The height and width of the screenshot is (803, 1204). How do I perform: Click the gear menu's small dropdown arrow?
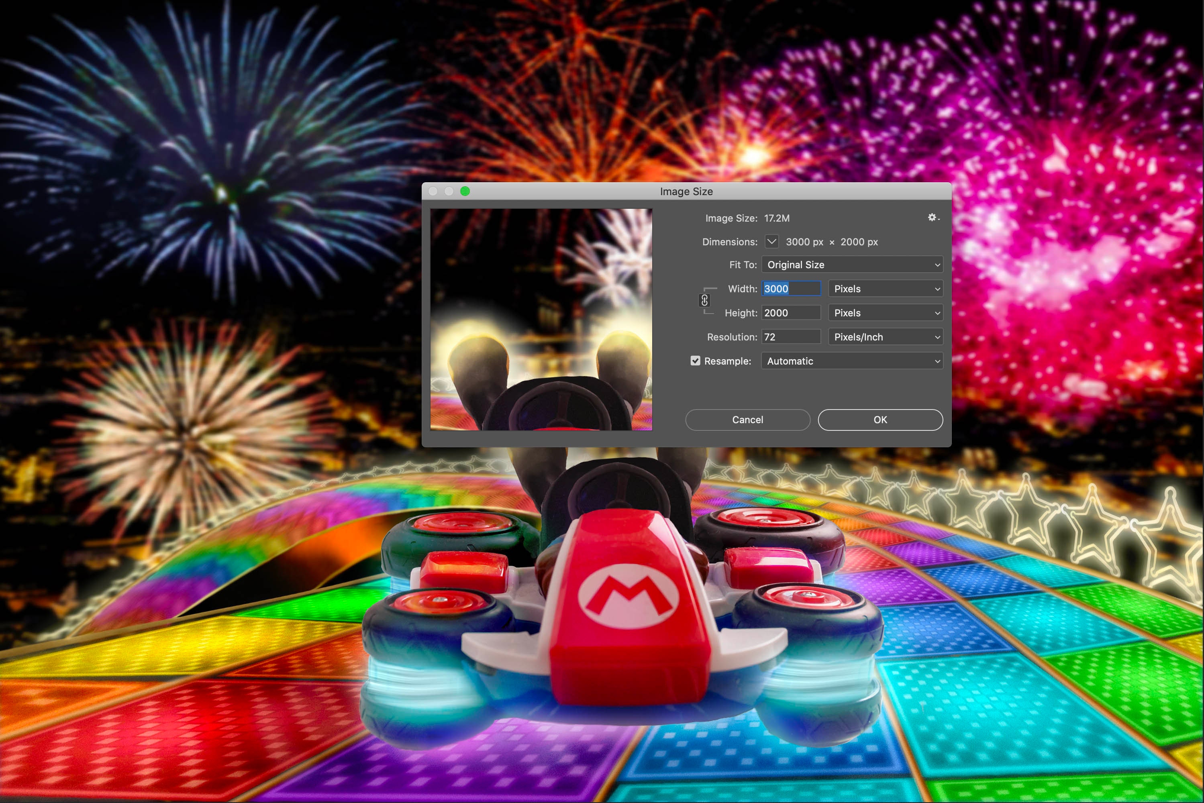(x=940, y=220)
